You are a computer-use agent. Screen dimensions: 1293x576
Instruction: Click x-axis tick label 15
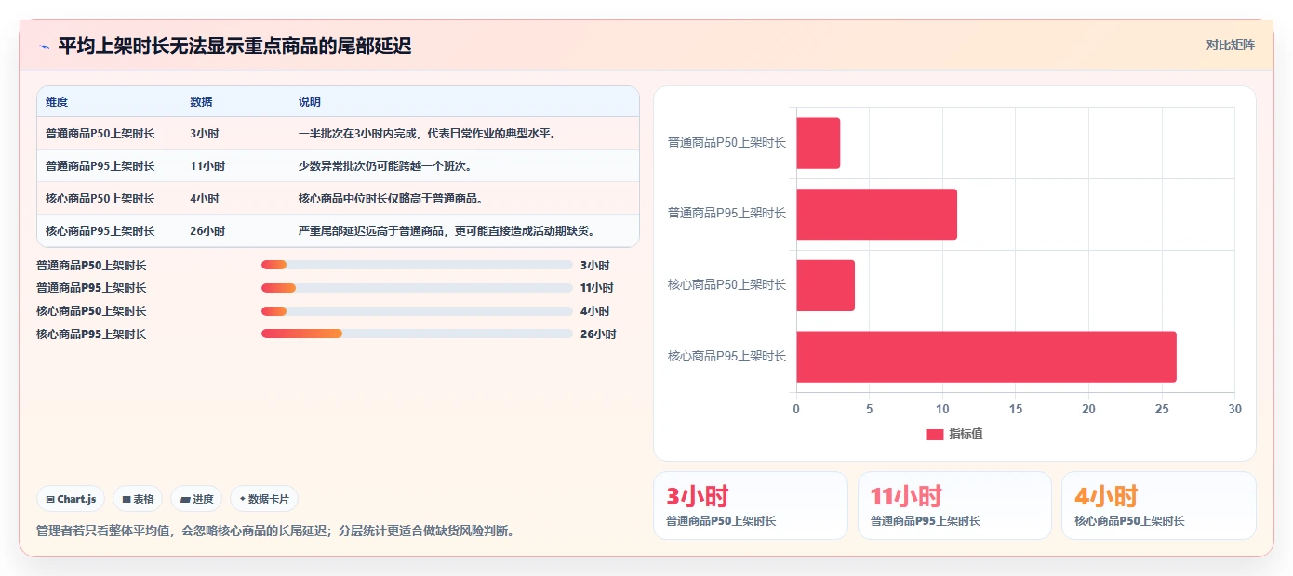pos(1016,409)
